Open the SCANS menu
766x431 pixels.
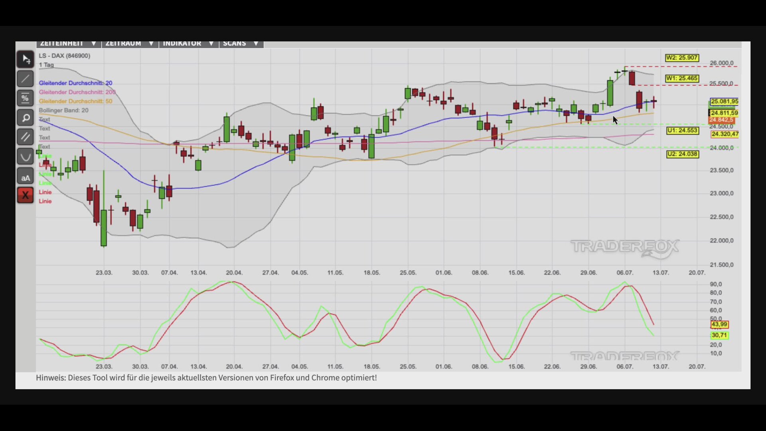(241, 43)
